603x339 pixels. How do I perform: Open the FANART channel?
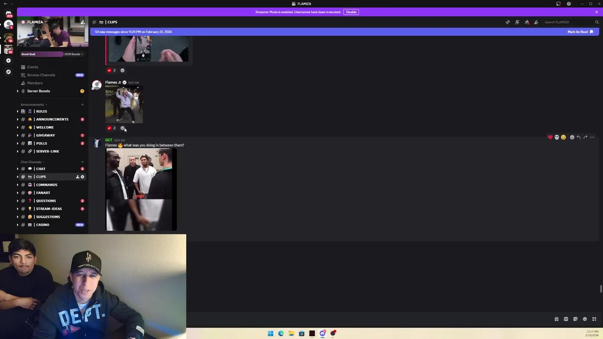[52, 193]
